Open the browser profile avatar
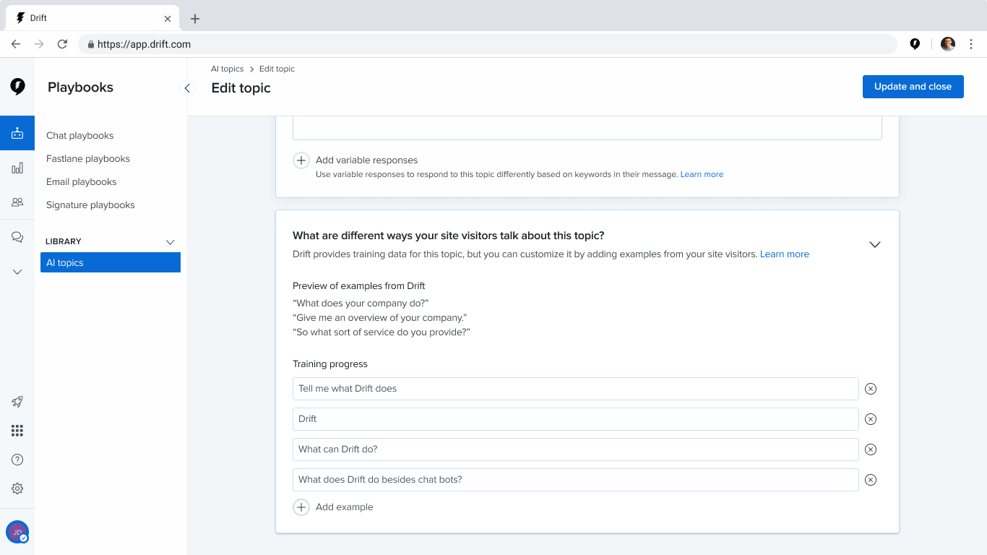 point(948,44)
